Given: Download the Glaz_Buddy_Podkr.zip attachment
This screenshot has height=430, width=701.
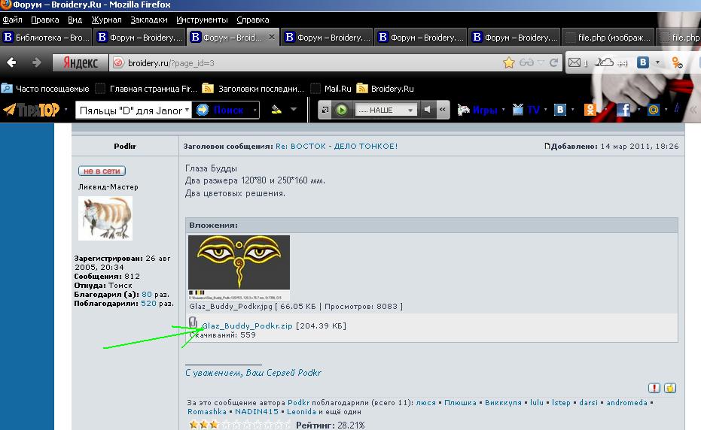Looking at the screenshot, I should coord(247,326).
